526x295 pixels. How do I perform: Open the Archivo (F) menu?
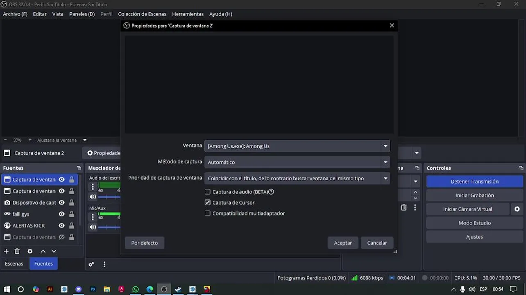(x=15, y=14)
